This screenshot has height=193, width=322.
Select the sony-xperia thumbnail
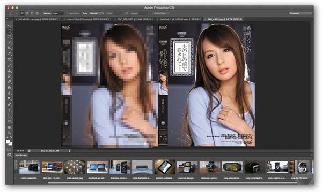click(277, 167)
